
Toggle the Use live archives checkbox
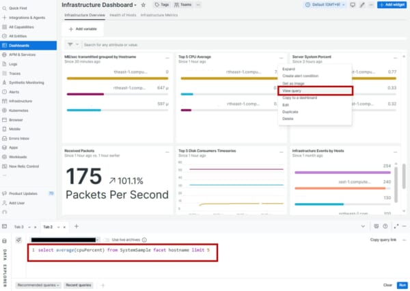[x=108, y=240]
